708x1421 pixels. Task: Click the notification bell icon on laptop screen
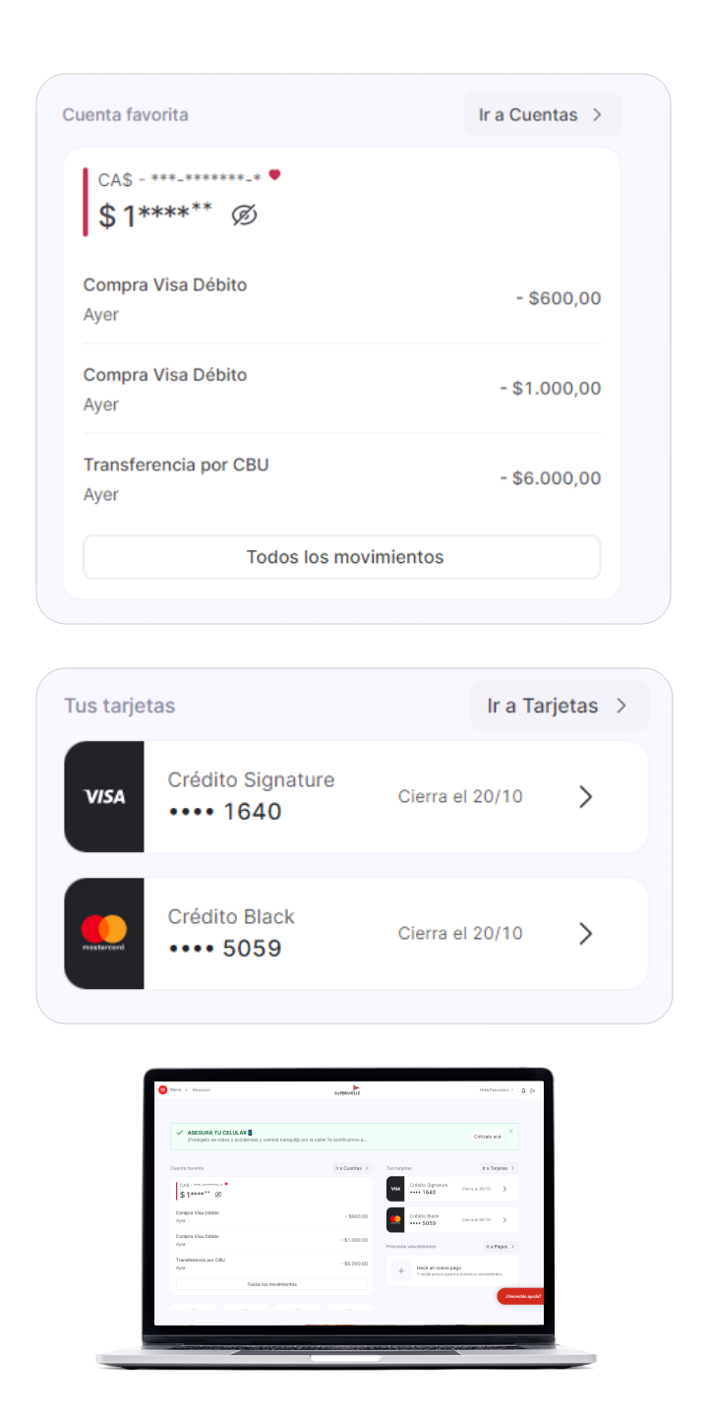click(523, 1090)
